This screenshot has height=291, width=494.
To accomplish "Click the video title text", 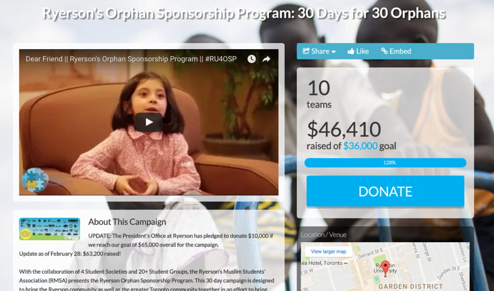I will coord(131,59).
